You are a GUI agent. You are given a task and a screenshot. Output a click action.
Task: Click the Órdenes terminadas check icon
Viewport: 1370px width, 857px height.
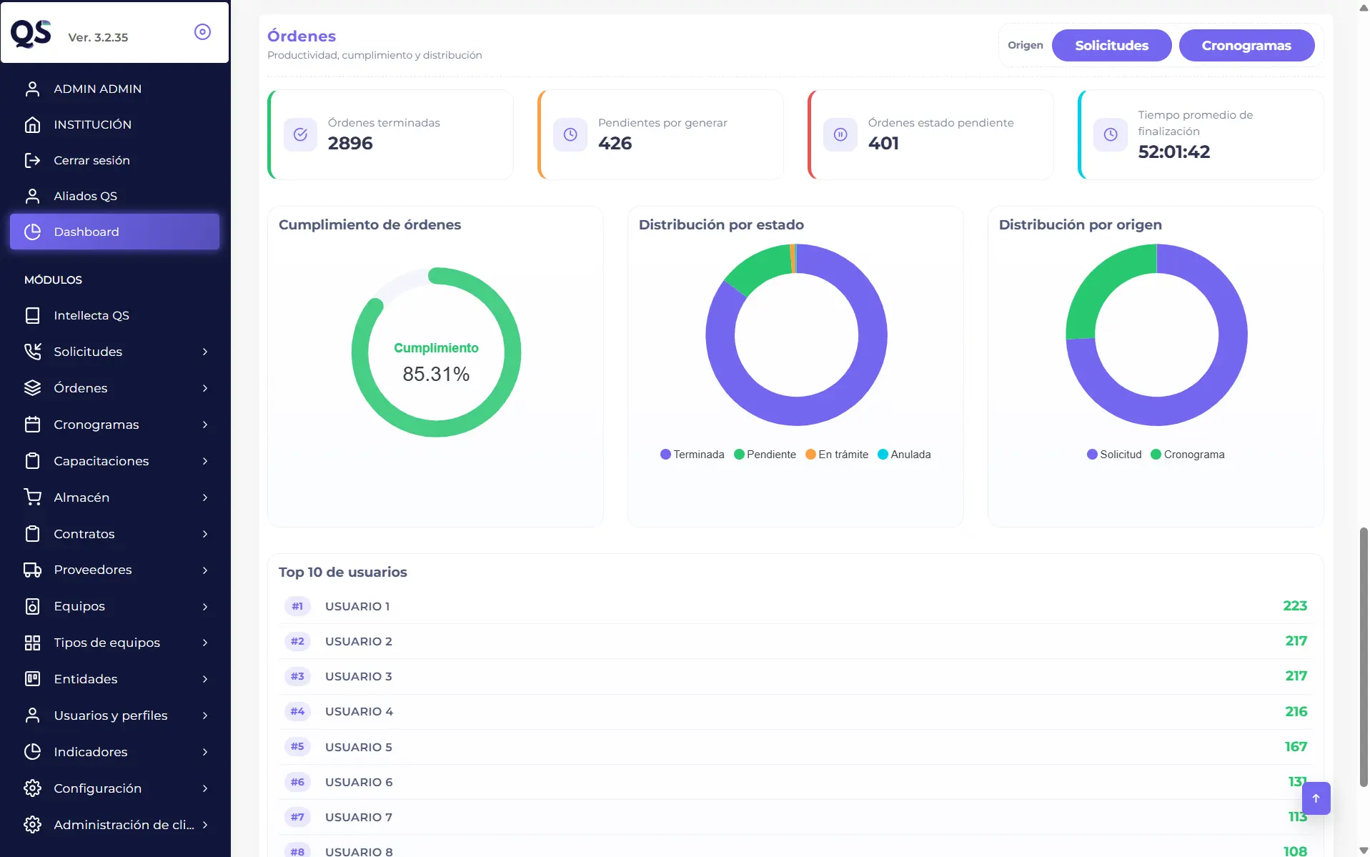coord(300,134)
